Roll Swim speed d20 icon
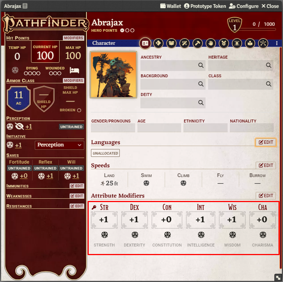The width and height of the screenshot is (283, 282). (x=146, y=183)
